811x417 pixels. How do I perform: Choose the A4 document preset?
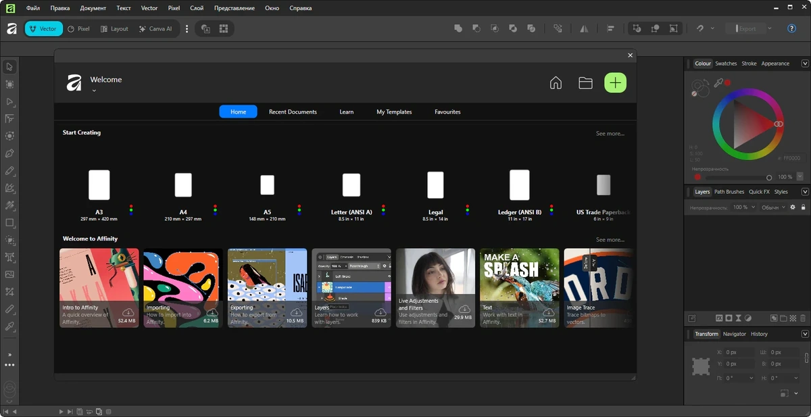(x=183, y=195)
